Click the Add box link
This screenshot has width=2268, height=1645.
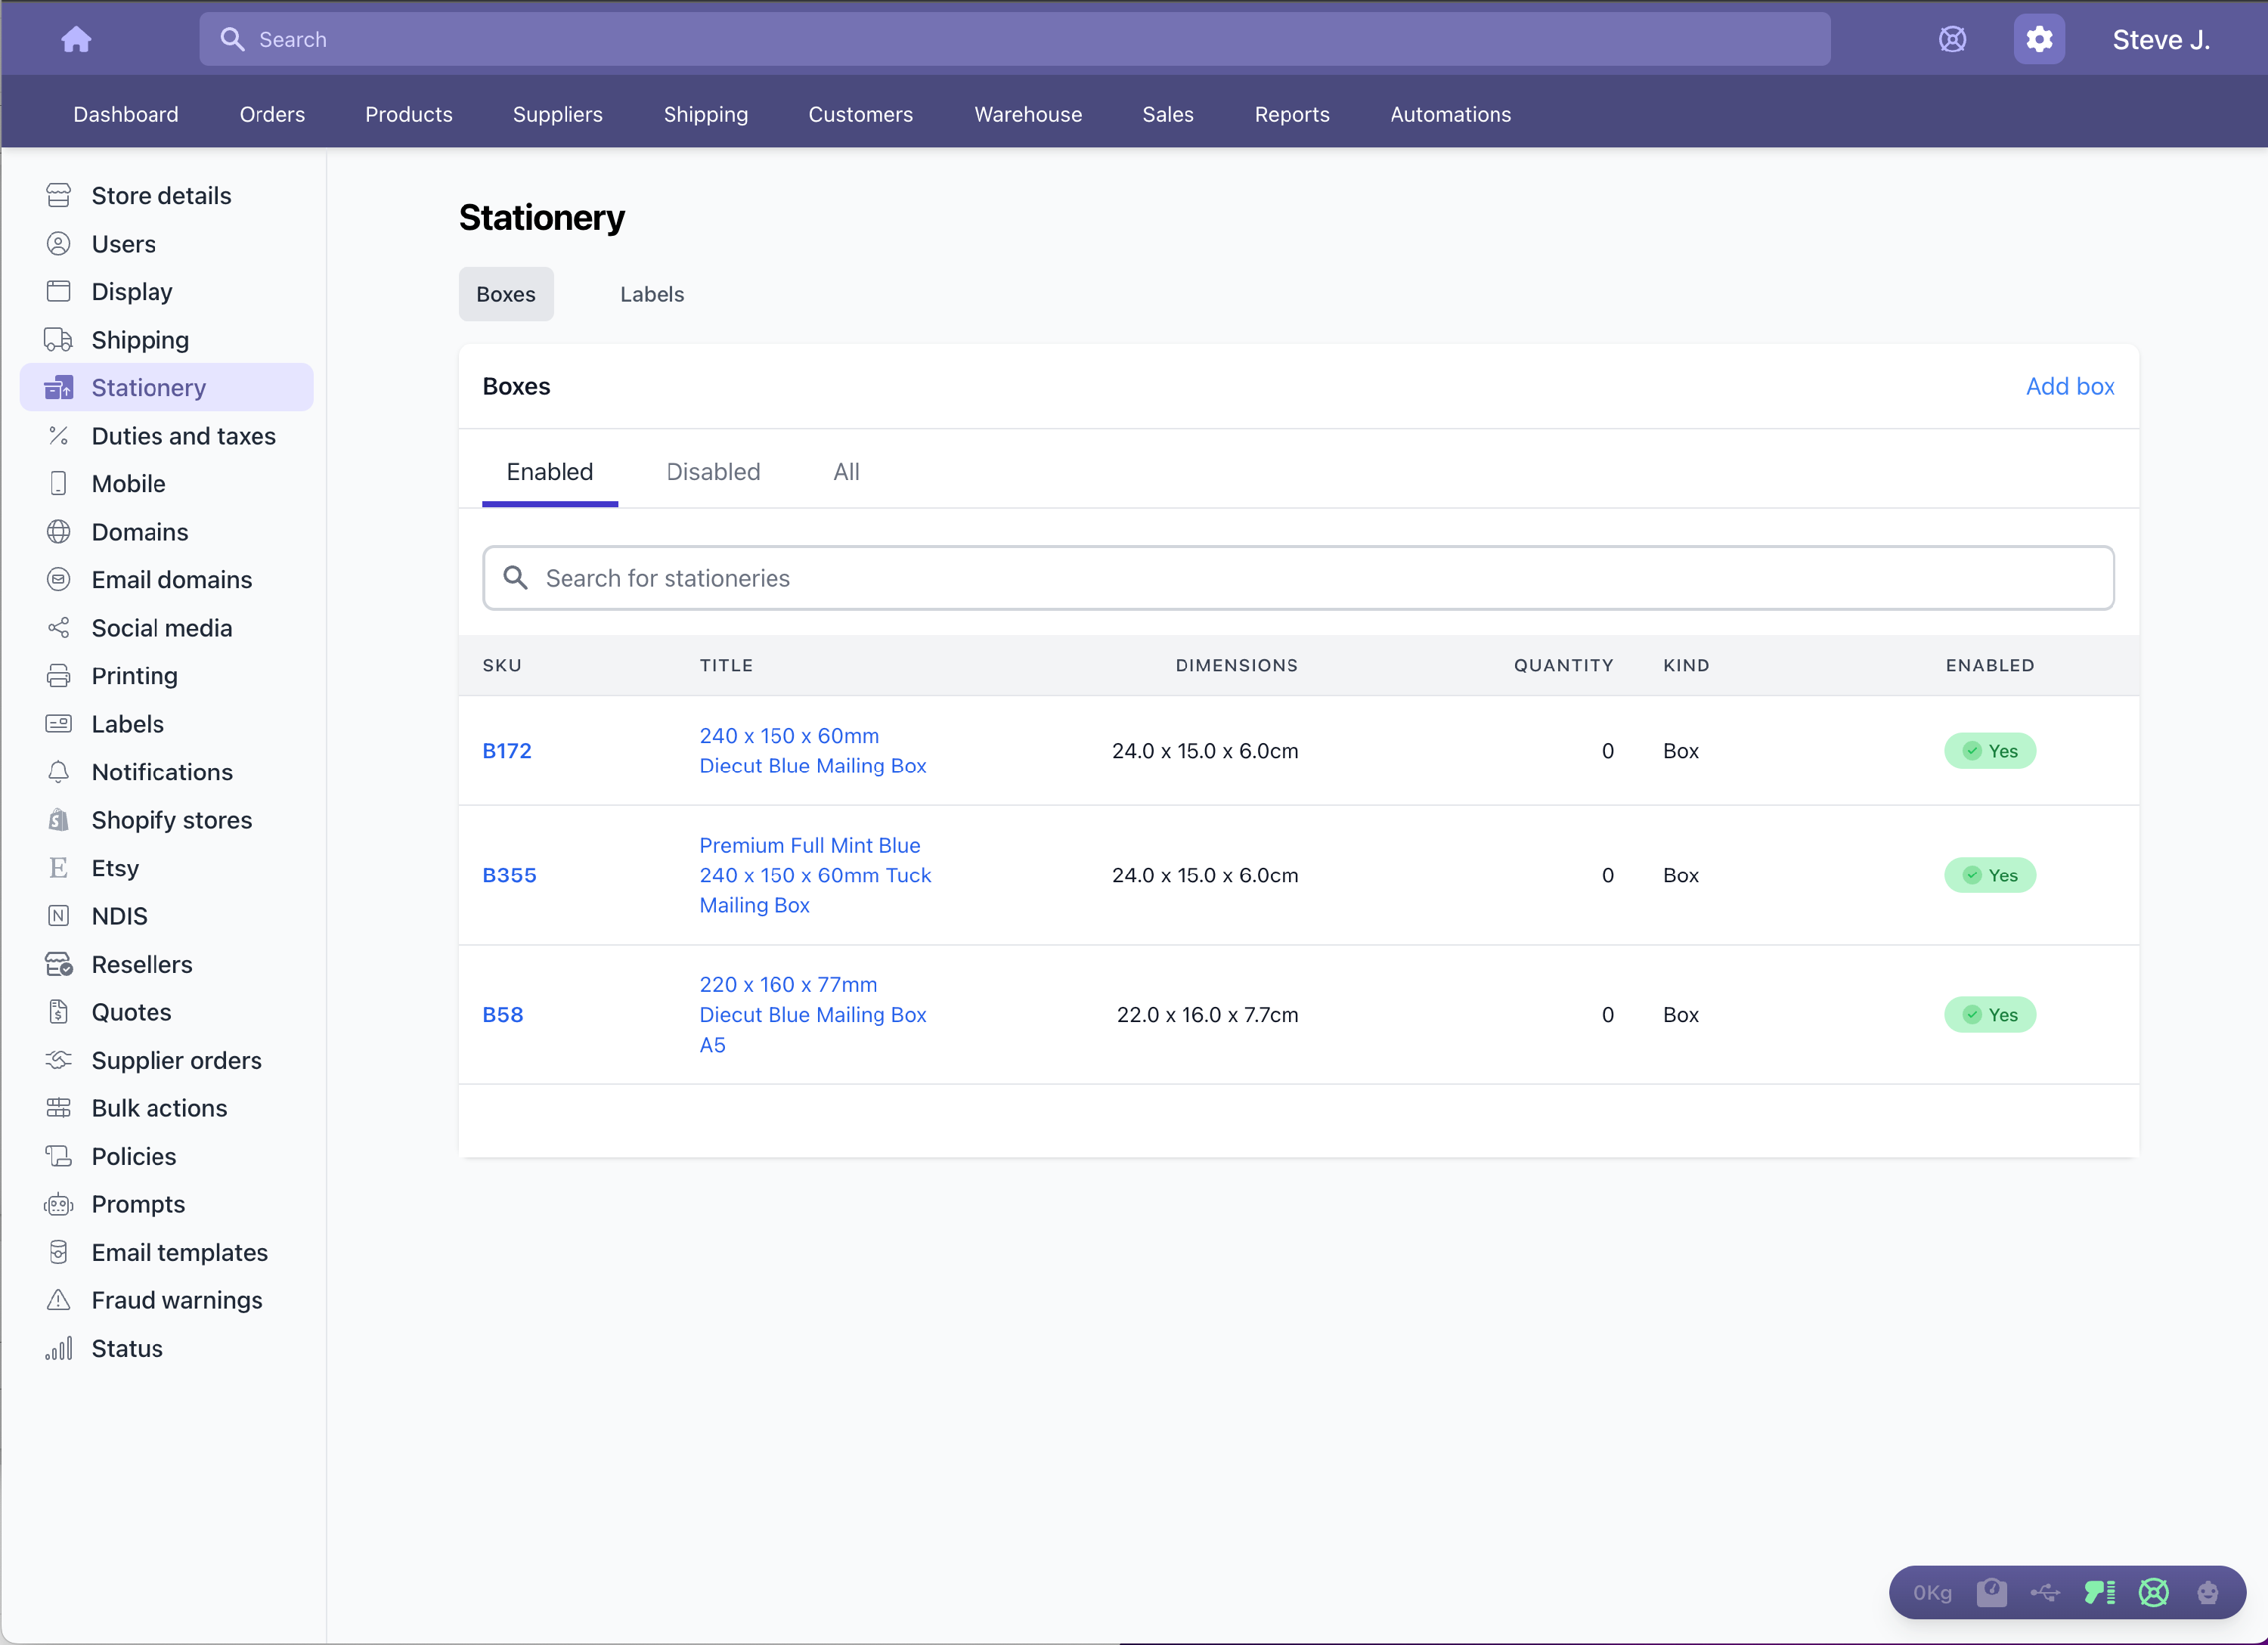click(x=2069, y=386)
